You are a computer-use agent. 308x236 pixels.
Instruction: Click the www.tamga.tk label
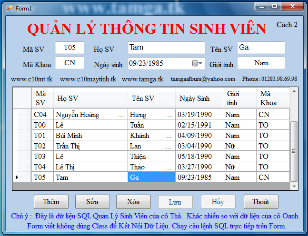coord(142,79)
